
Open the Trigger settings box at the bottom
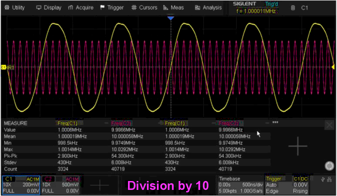coord(287,185)
